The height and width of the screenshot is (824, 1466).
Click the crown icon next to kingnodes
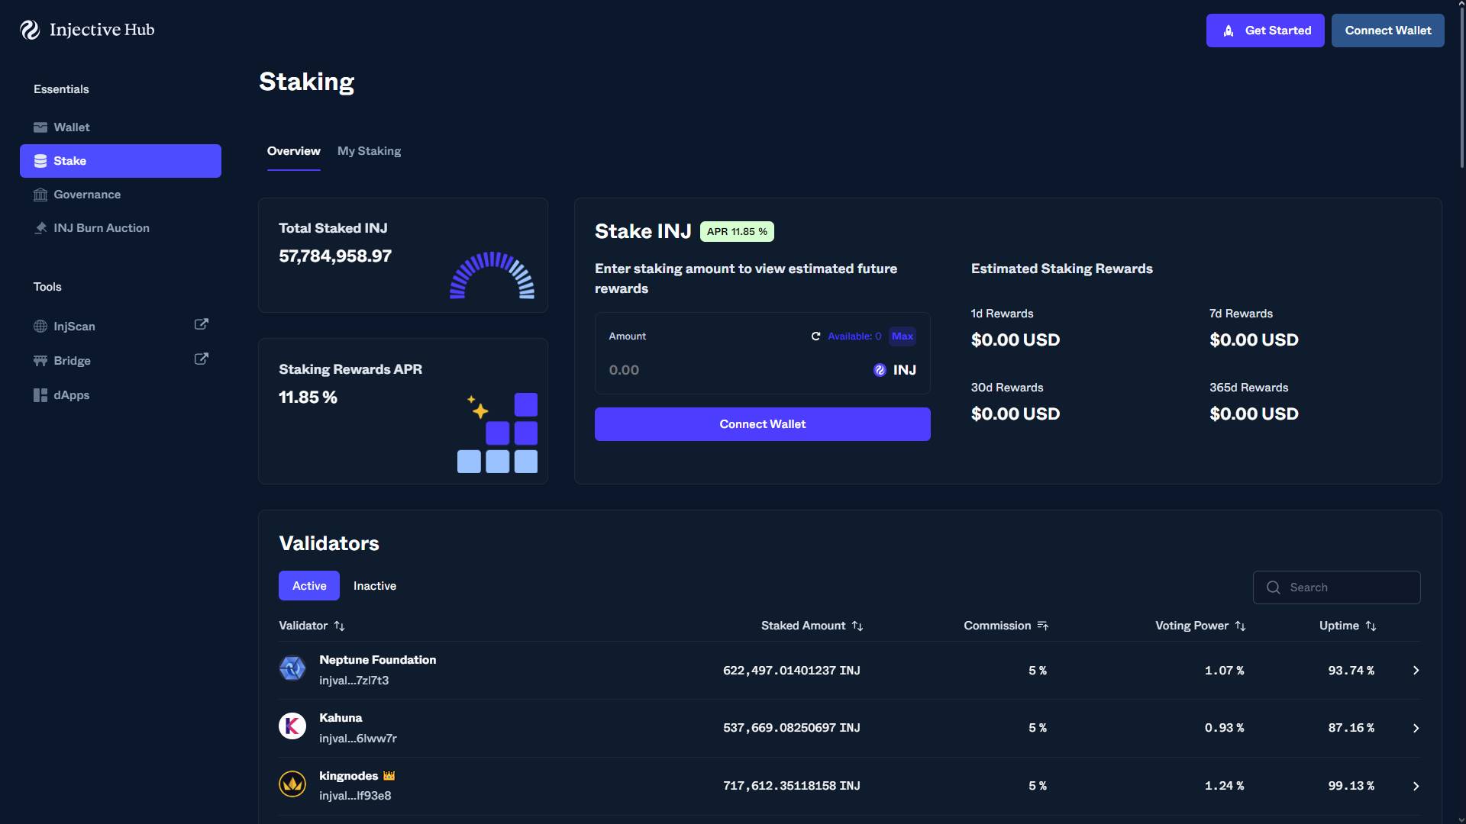(389, 776)
